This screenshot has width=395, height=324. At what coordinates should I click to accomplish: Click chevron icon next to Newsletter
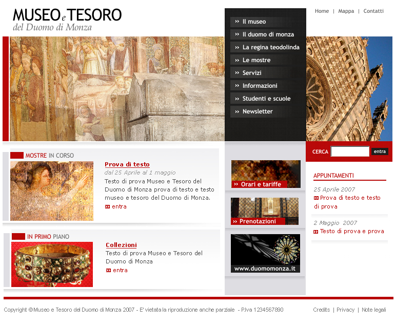click(237, 112)
